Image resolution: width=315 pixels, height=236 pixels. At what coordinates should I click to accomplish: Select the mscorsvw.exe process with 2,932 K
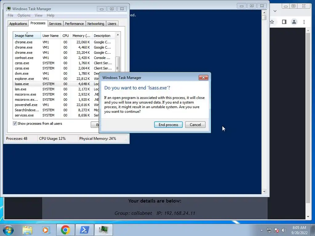pyautogui.click(x=56, y=94)
